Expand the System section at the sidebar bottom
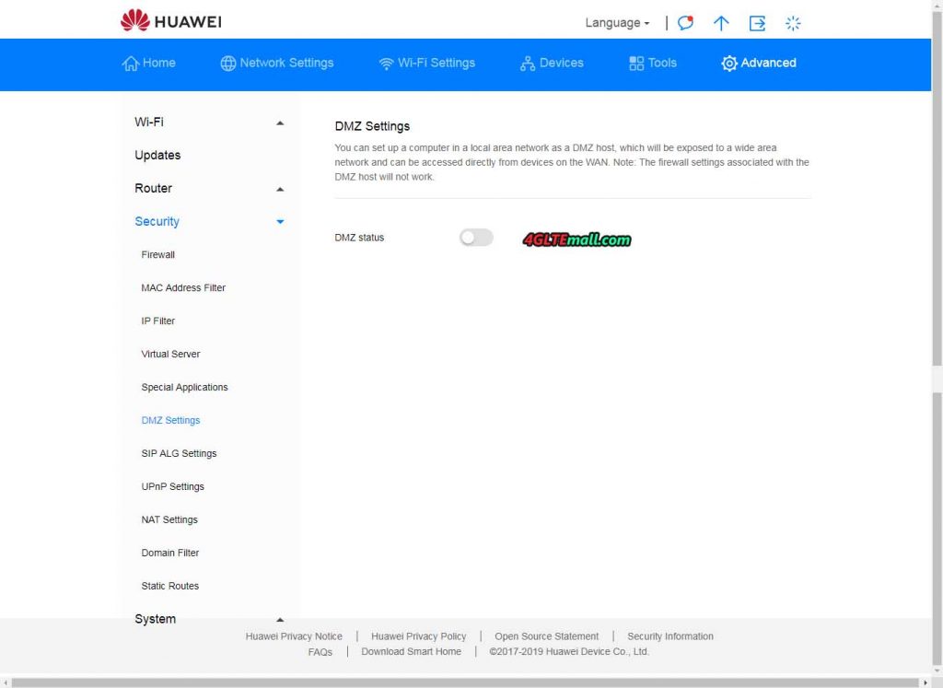This screenshot has height=688, width=943. (x=279, y=619)
